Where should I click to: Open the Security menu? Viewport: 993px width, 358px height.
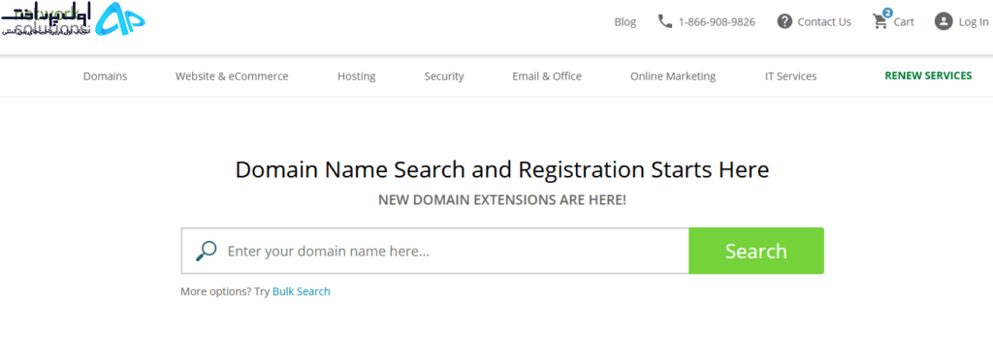444,76
